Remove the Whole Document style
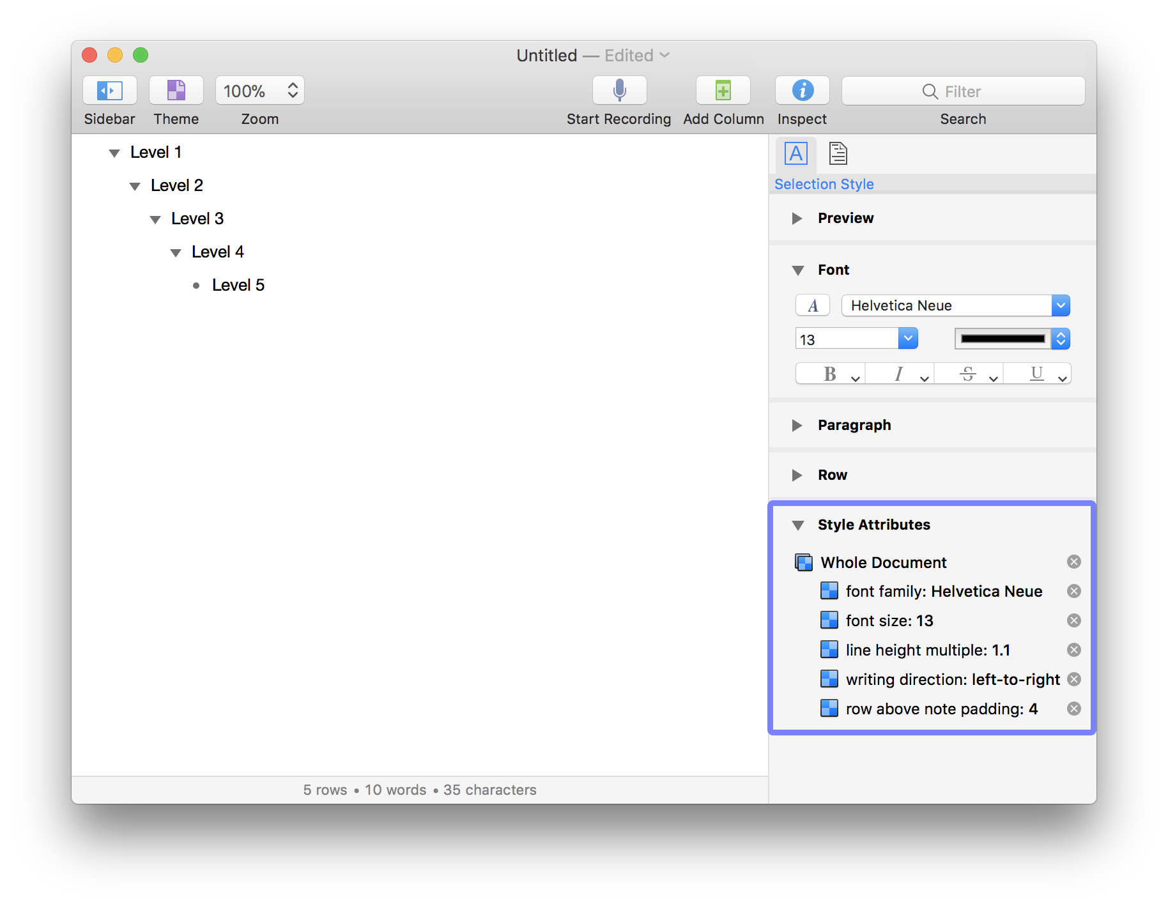 pyautogui.click(x=1074, y=562)
